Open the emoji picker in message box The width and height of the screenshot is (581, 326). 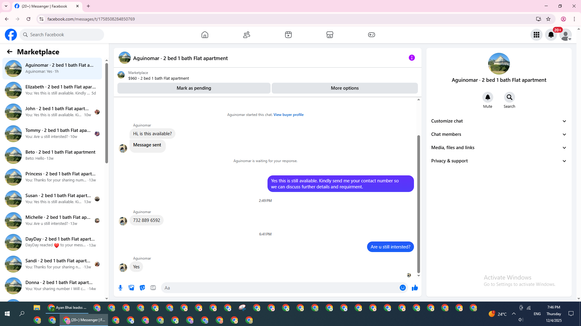(x=402, y=288)
